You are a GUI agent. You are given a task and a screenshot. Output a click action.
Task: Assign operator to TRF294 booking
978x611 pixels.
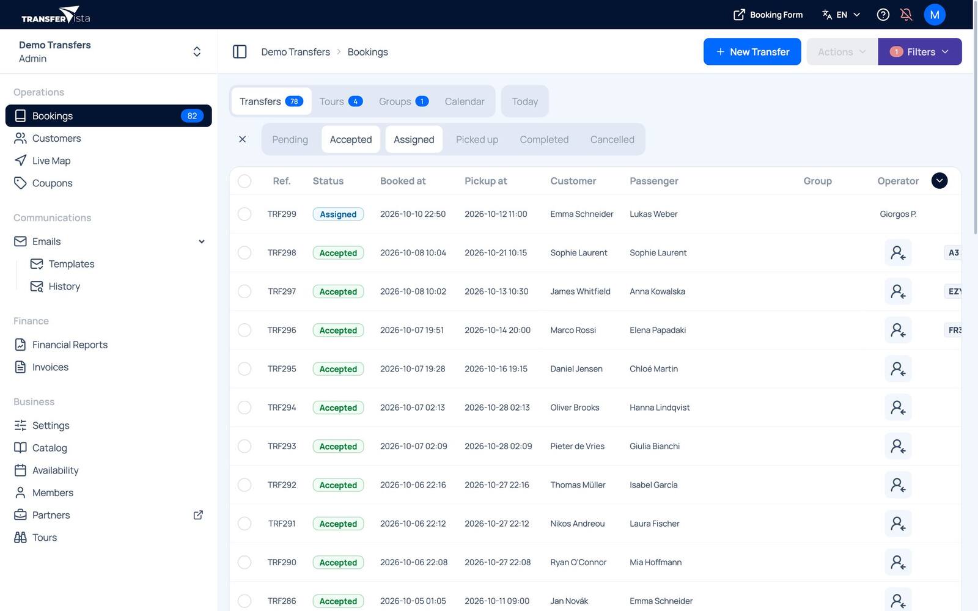(898, 408)
